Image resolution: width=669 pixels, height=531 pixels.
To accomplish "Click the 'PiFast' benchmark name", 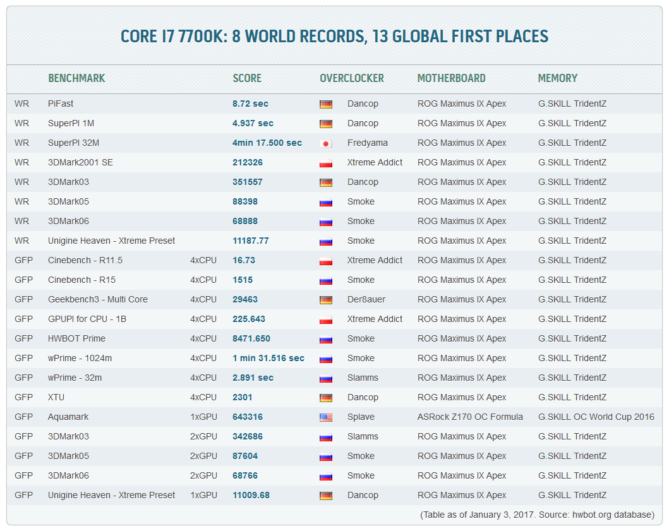I will point(61,104).
